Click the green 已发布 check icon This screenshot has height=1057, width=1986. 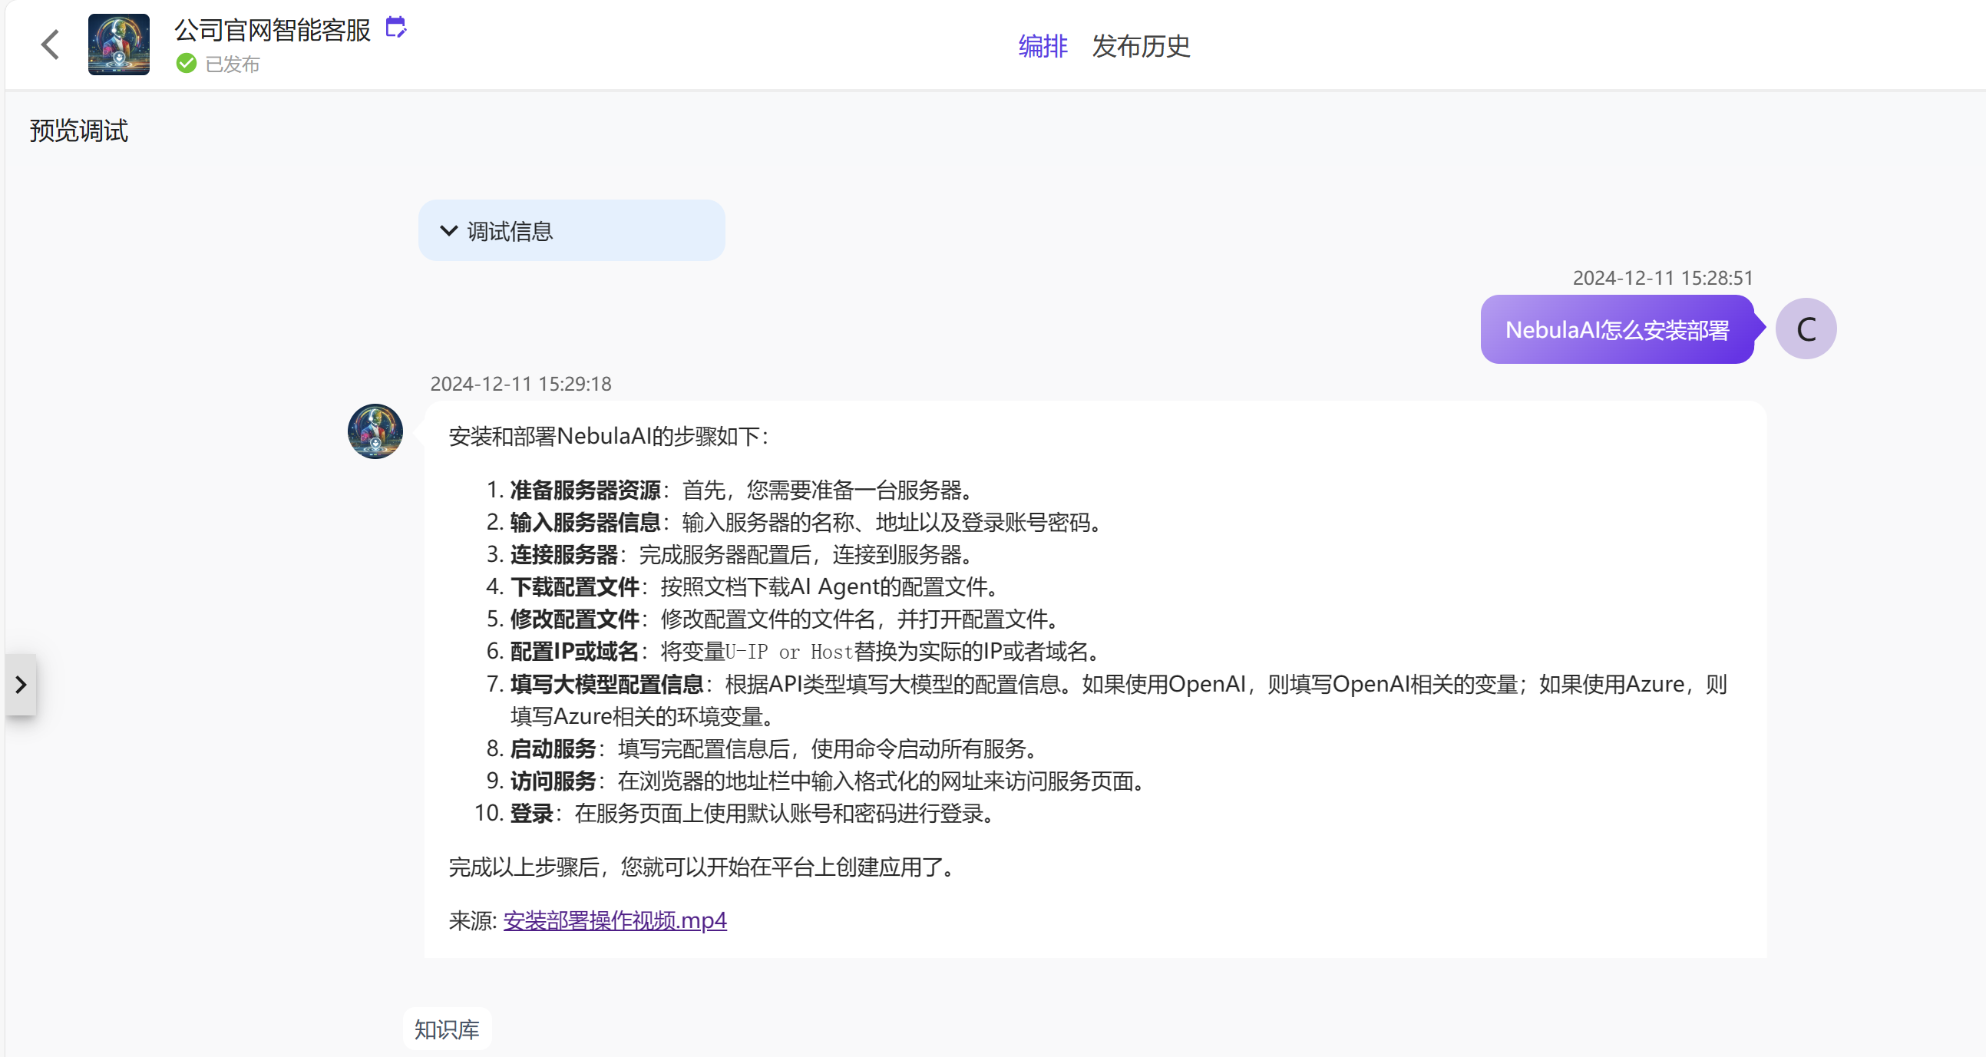coord(186,63)
